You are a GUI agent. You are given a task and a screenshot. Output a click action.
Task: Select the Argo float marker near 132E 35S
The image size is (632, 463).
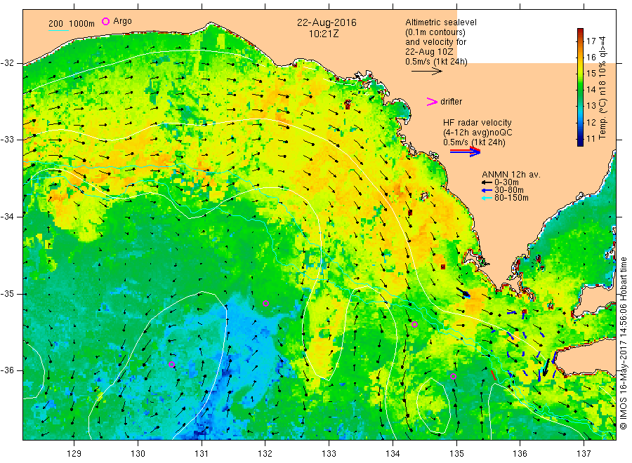(x=265, y=304)
